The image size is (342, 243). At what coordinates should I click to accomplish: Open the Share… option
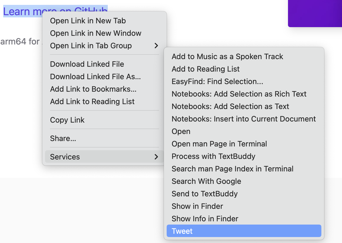[63, 138]
